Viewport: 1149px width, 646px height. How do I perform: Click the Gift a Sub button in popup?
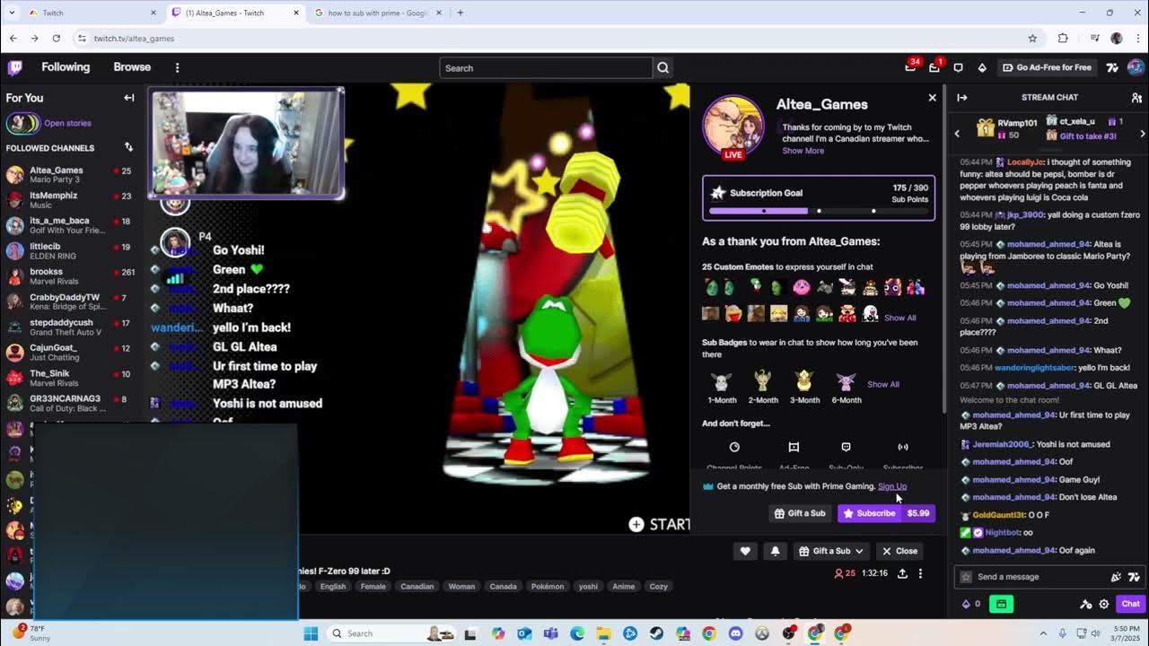tap(800, 513)
